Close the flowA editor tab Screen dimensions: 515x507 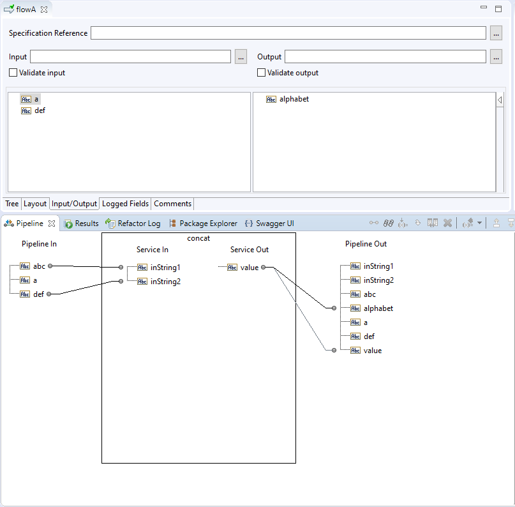click(x=44, y=10)
